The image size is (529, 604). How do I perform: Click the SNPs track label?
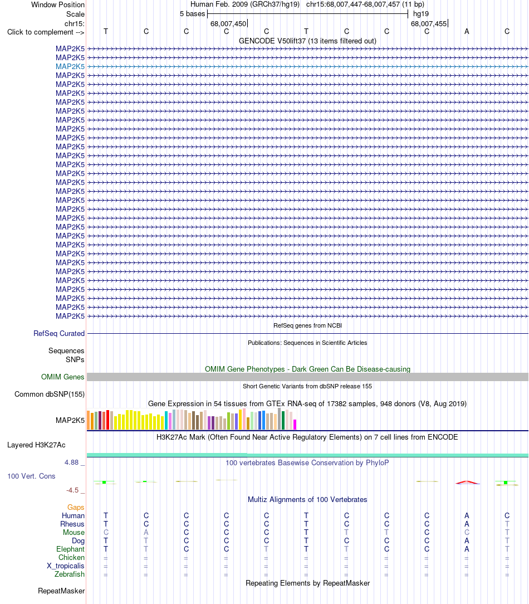(x=75, y=360)
